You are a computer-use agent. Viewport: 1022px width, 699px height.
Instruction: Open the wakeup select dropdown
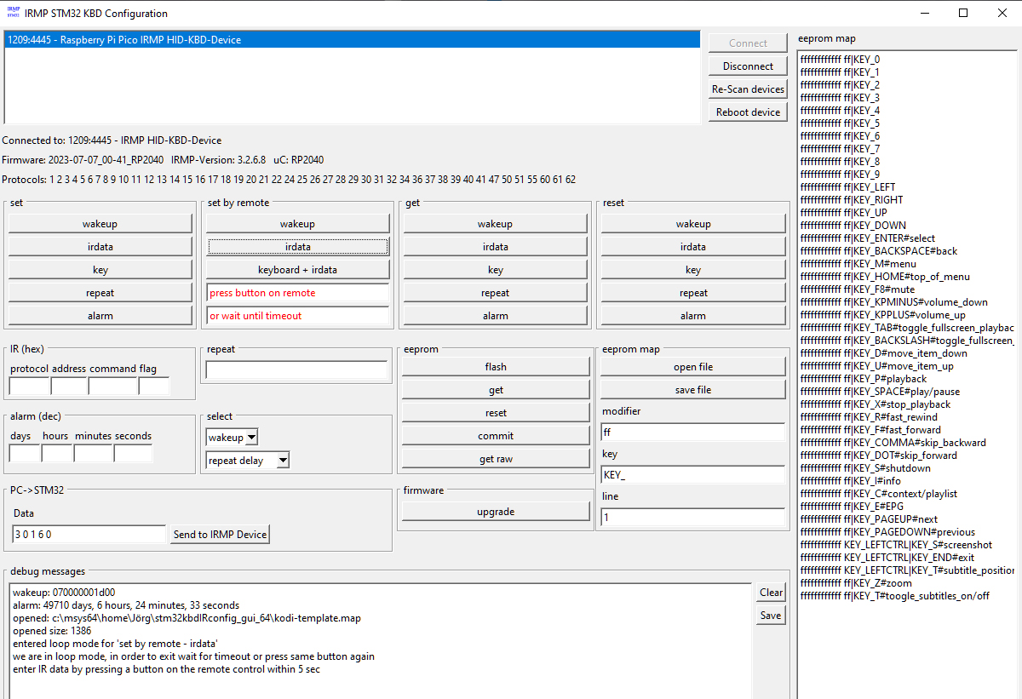(251, 437)
